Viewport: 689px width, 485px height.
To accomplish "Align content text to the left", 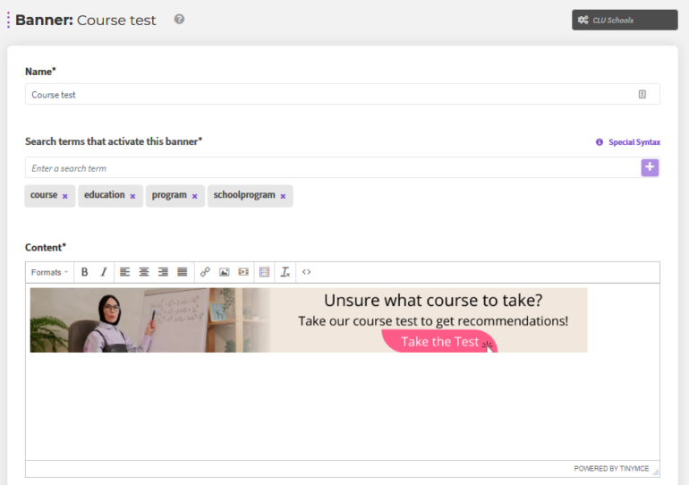I will 125,272.
